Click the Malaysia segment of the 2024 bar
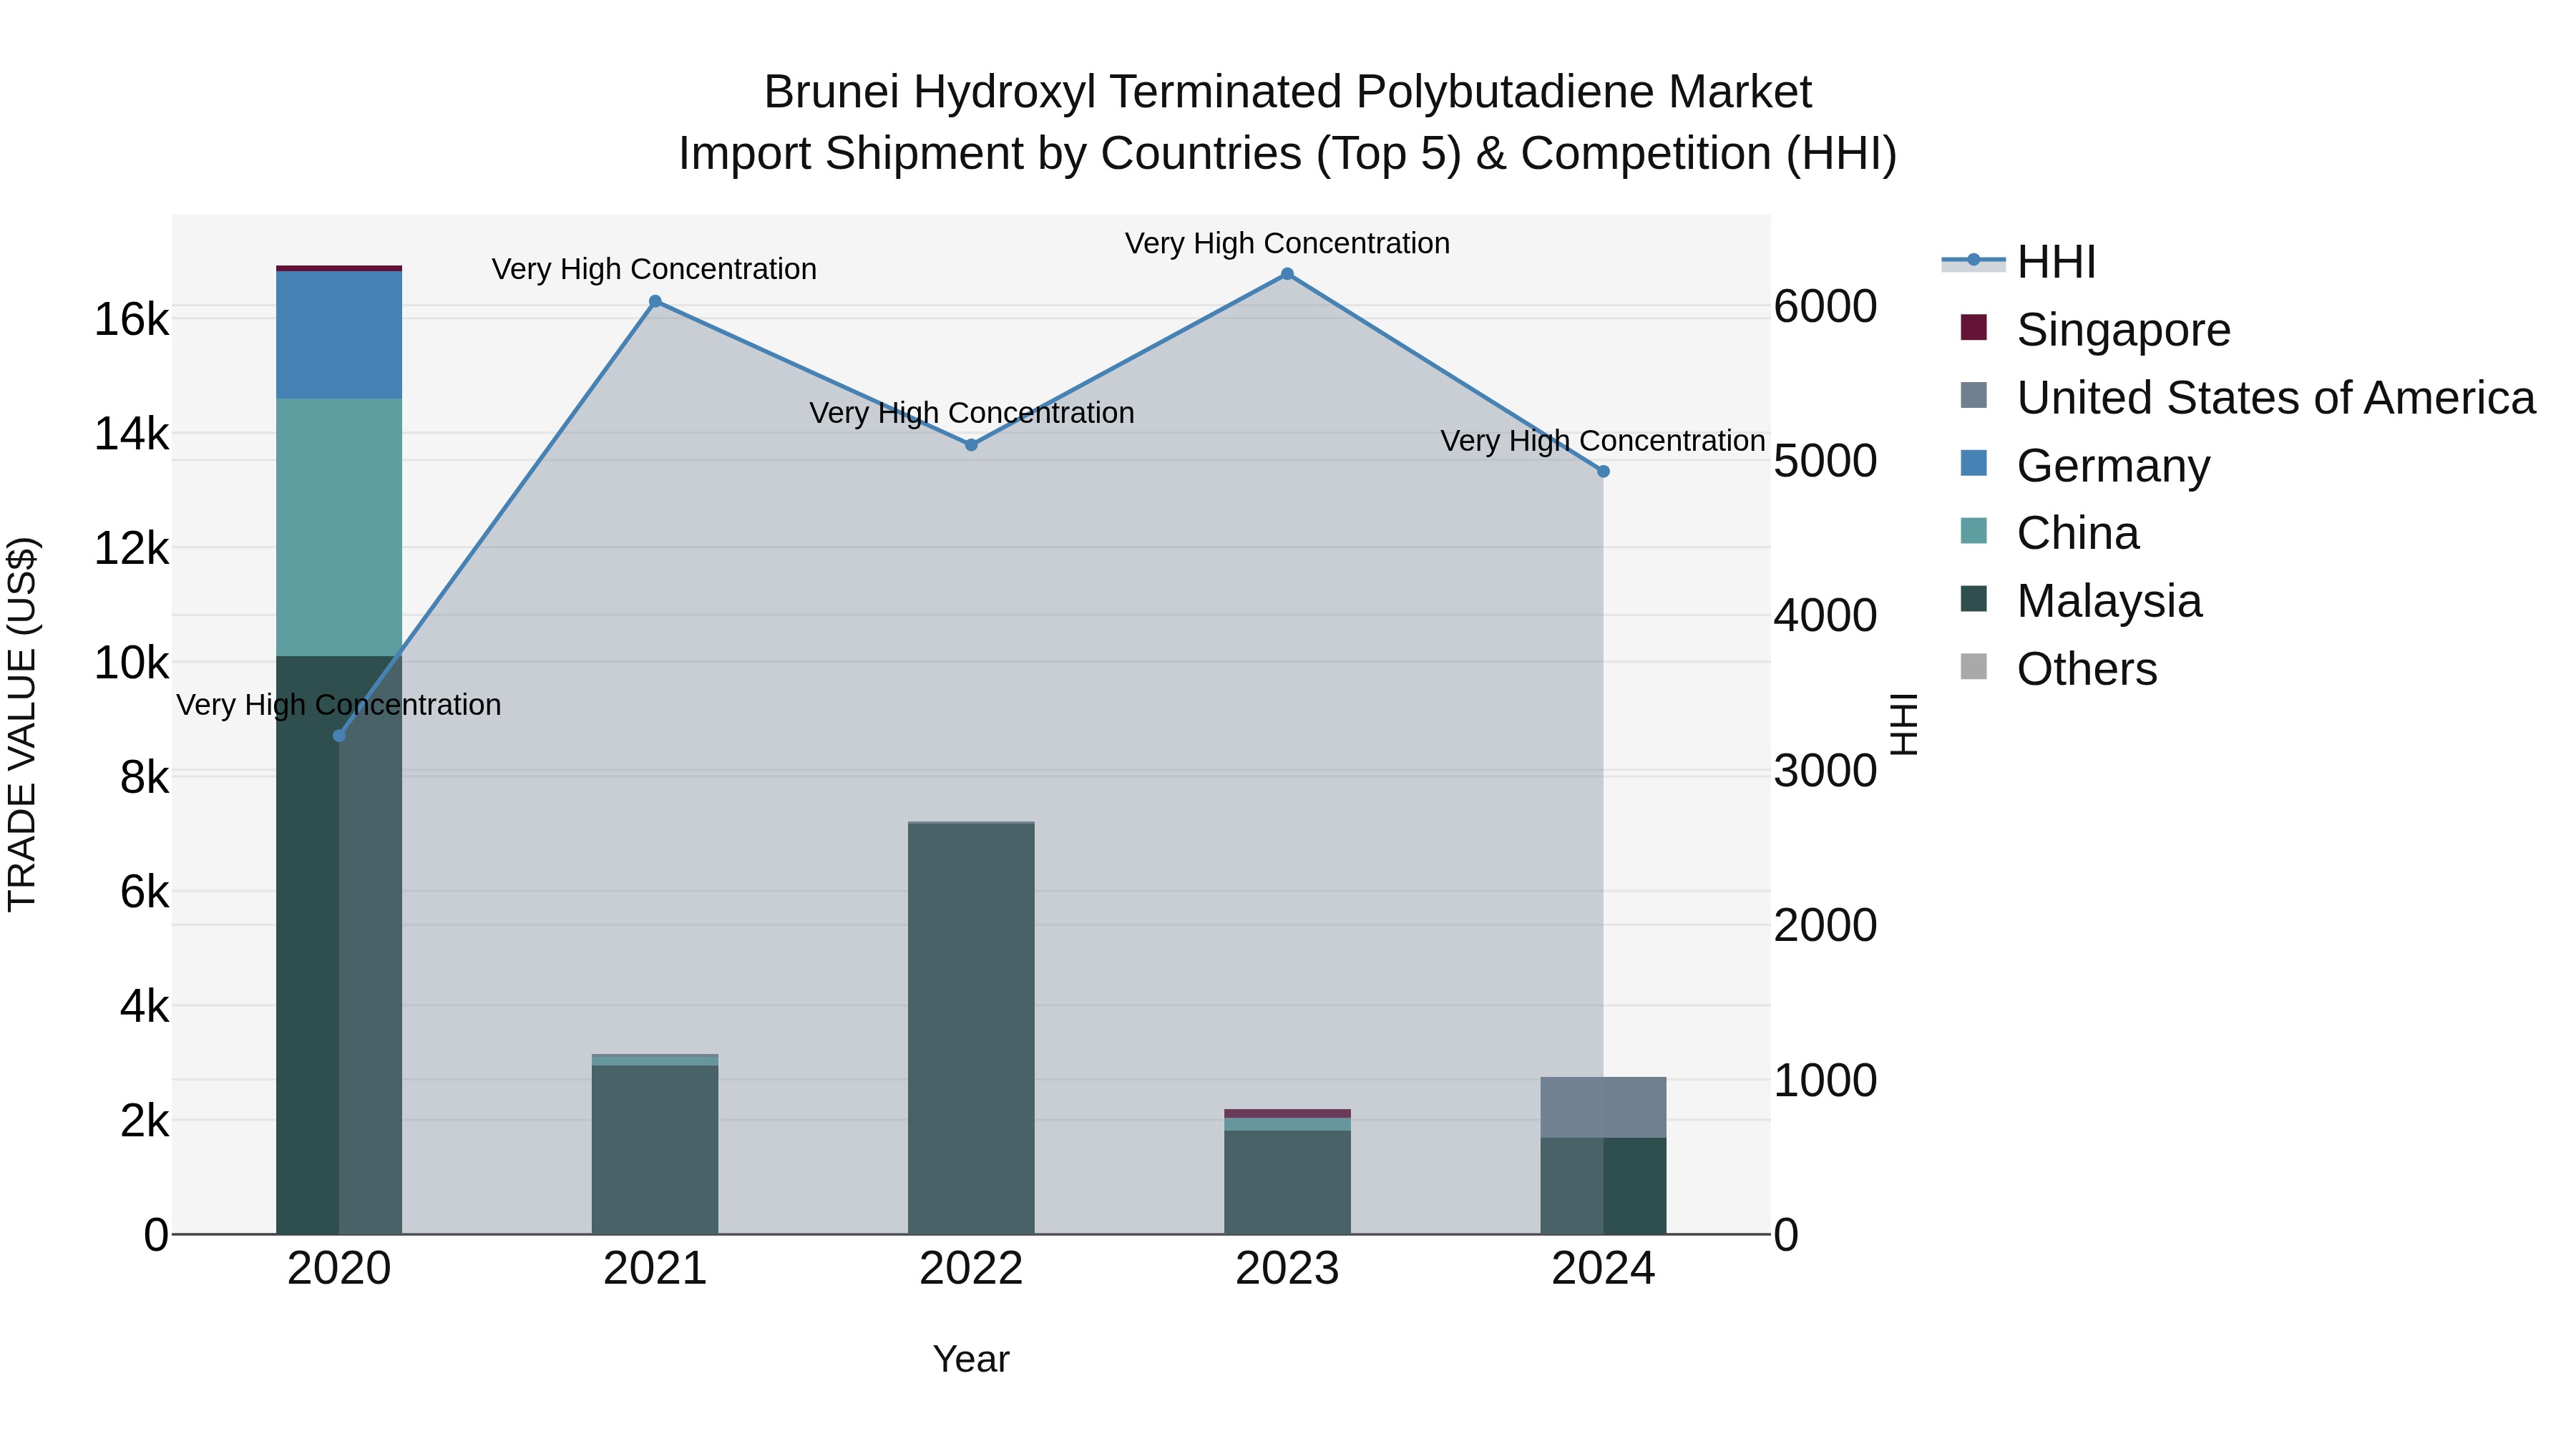The image size is (2576, 1449). click(x=1603, y=1186)
